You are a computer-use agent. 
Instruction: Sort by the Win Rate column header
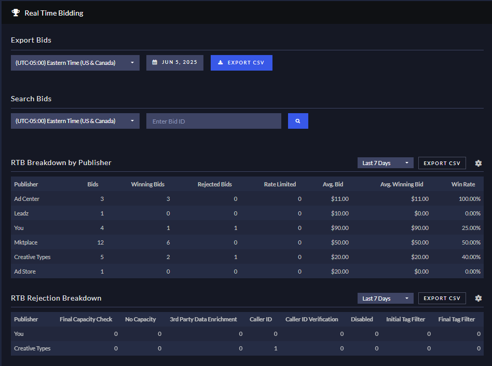click(x=463, y=184)
